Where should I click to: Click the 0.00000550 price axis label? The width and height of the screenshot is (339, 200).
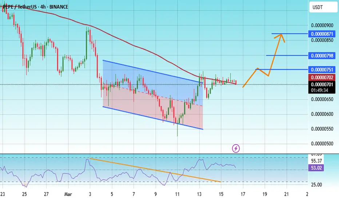click(322, 129)
